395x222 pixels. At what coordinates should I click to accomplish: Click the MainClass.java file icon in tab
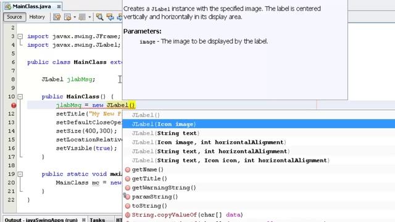point(8,6)
